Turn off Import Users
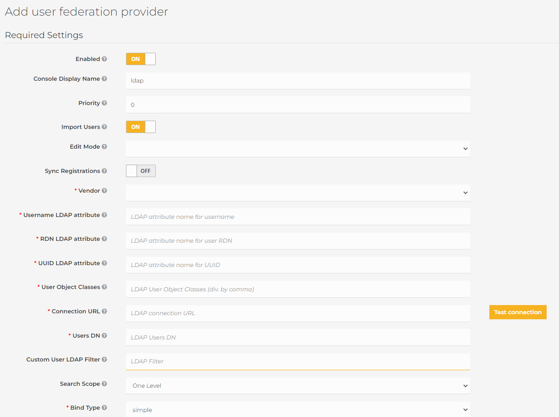Viewport: 559px width, 417px height. 141,127
